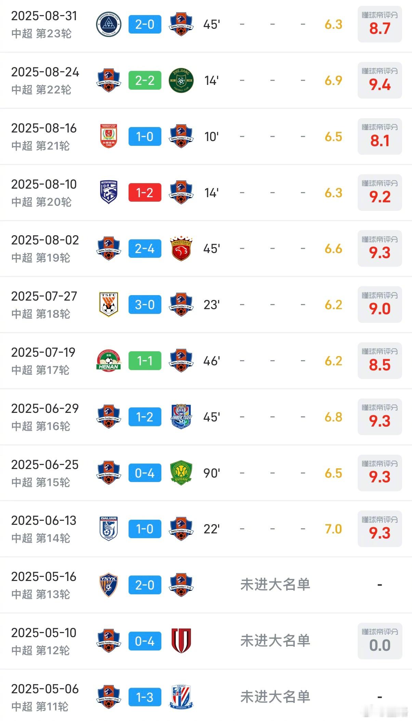Viewport: 412px width, 721px height.
Task: Open the green 1-1 score badge
Action: pyautogui.click(x=145, y=361)
